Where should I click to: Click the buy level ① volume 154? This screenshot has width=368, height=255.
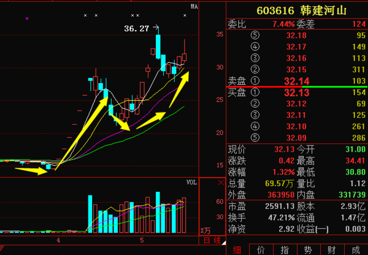coord(359,92)
